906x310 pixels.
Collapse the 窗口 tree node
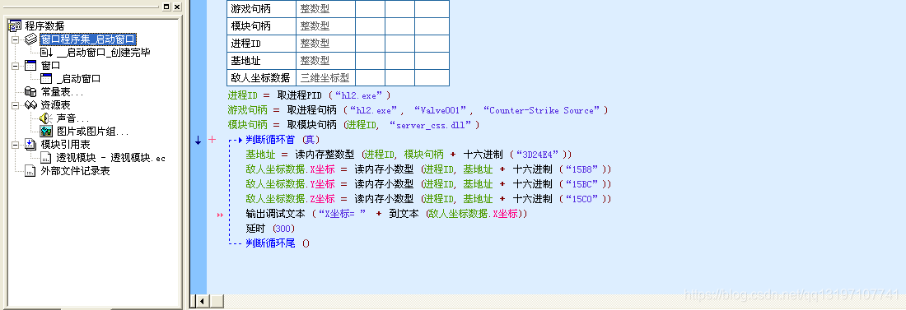click(15, 66)
